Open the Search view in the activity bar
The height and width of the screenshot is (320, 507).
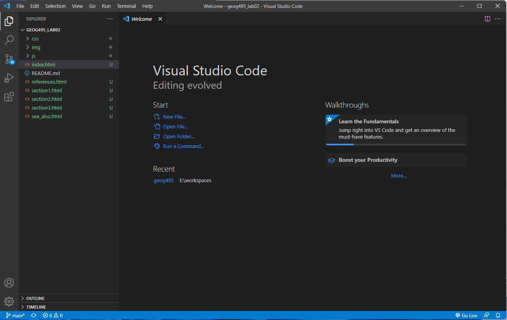(x=9, y=40)
